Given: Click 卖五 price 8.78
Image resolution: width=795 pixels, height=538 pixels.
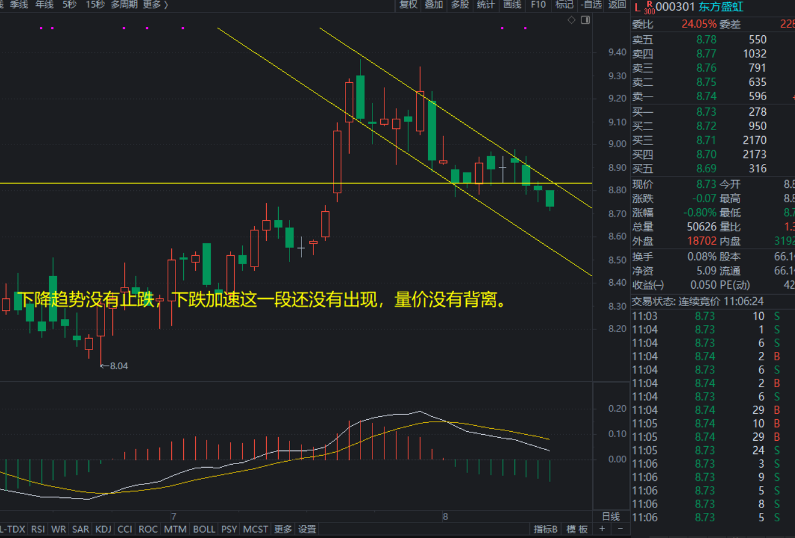Looking at the screenshot, I should 706,39.
